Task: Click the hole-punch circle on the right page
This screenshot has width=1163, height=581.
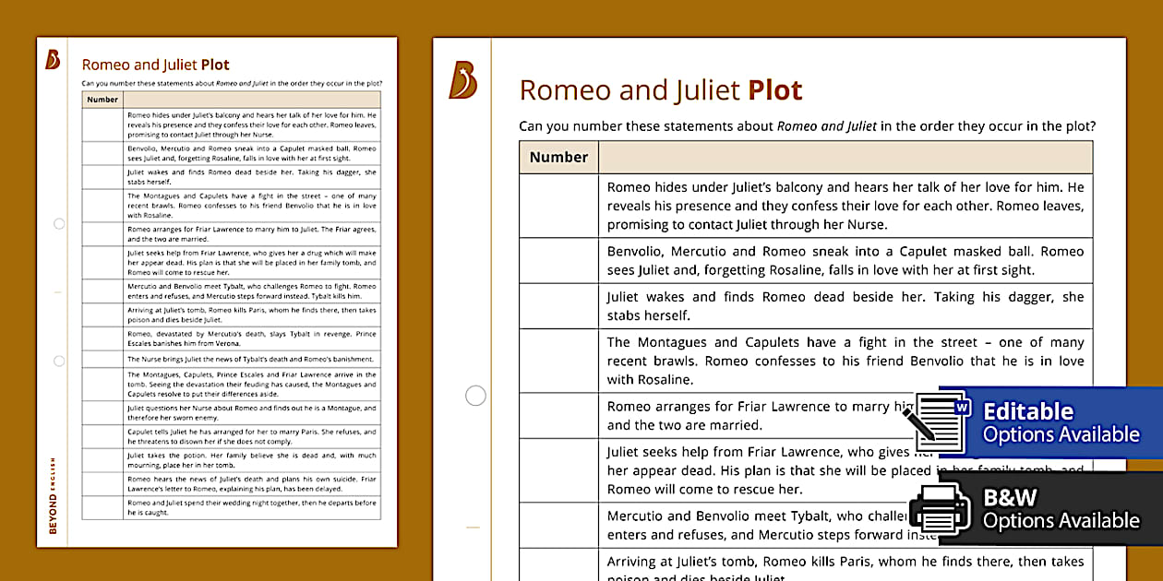Action: coord(476,395)
